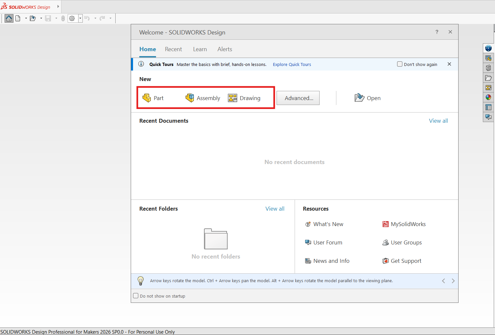The height and width of the screenshot is (335, 495).
Task: Open the 3DEXPERIENCE task pane tab
Action: [488, 48]
